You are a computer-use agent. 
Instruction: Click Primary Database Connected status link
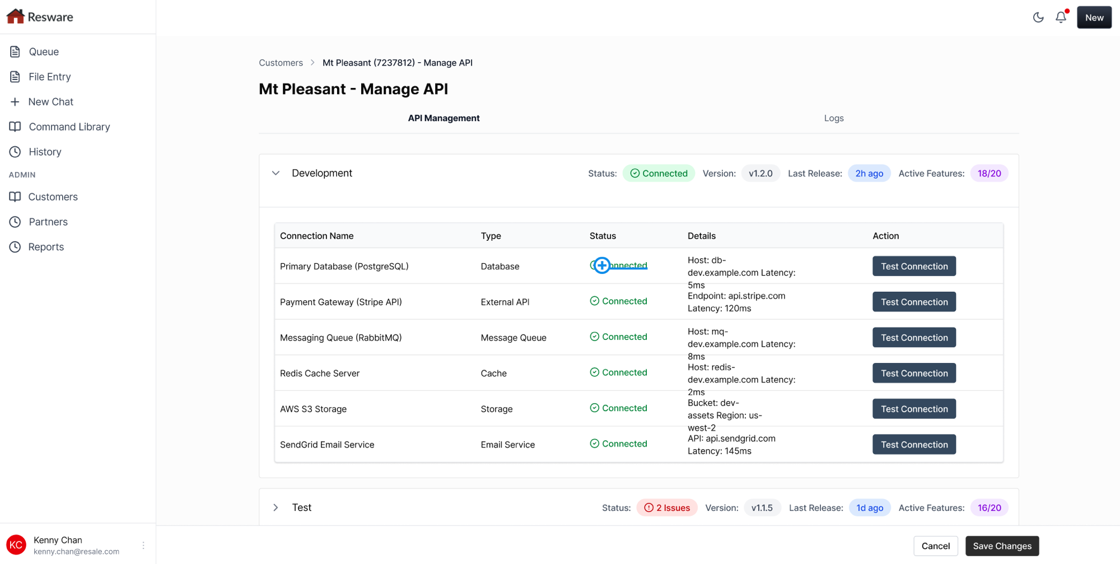[x=619, y=265]
